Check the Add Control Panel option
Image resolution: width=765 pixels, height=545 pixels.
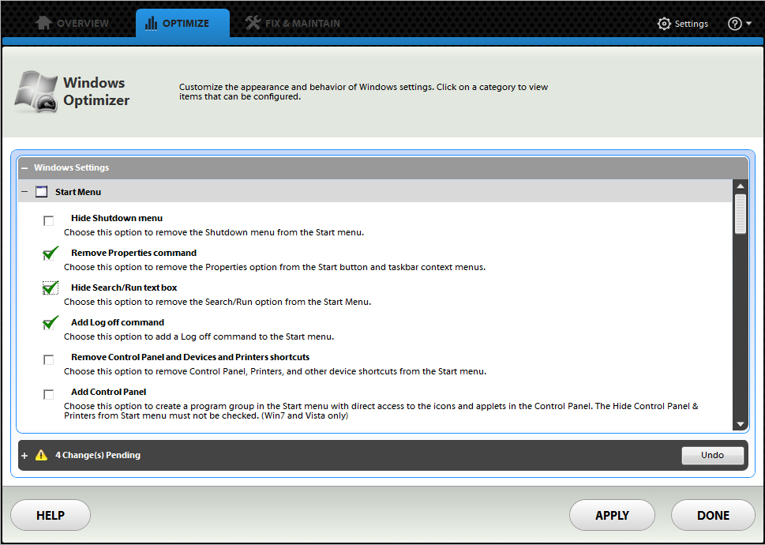[x=49, y=394]
